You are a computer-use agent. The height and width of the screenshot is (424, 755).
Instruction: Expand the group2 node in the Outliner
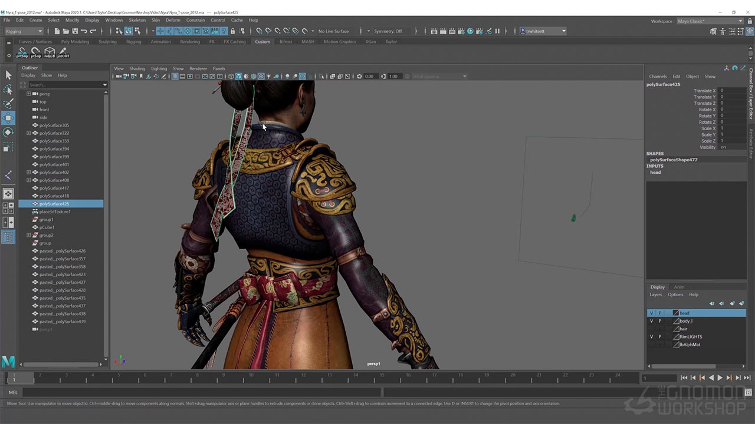(28, 235)
